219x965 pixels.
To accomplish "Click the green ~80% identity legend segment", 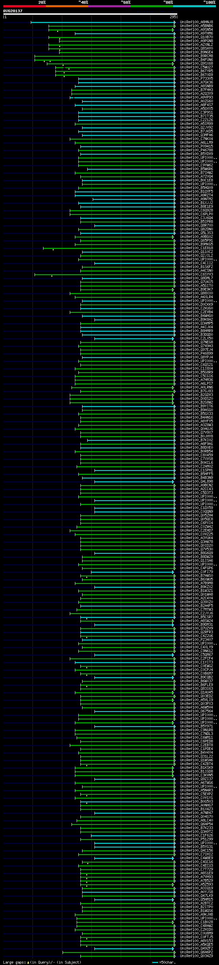I will pyautogui.click(x=152, y=6).
